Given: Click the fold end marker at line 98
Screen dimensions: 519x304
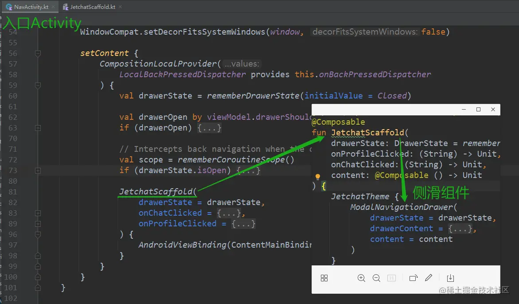Looking at the screenshot, I should click(x=38, y=256).
